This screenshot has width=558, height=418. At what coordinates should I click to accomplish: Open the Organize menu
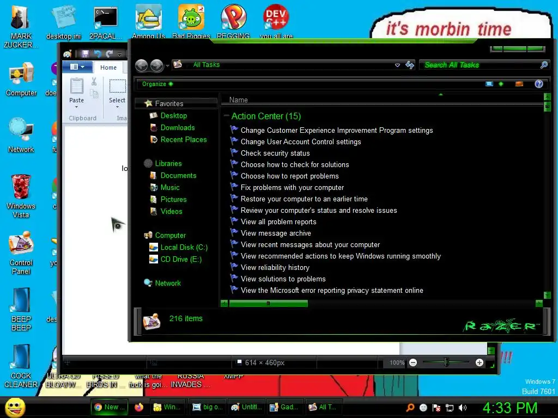pos(157,84)
